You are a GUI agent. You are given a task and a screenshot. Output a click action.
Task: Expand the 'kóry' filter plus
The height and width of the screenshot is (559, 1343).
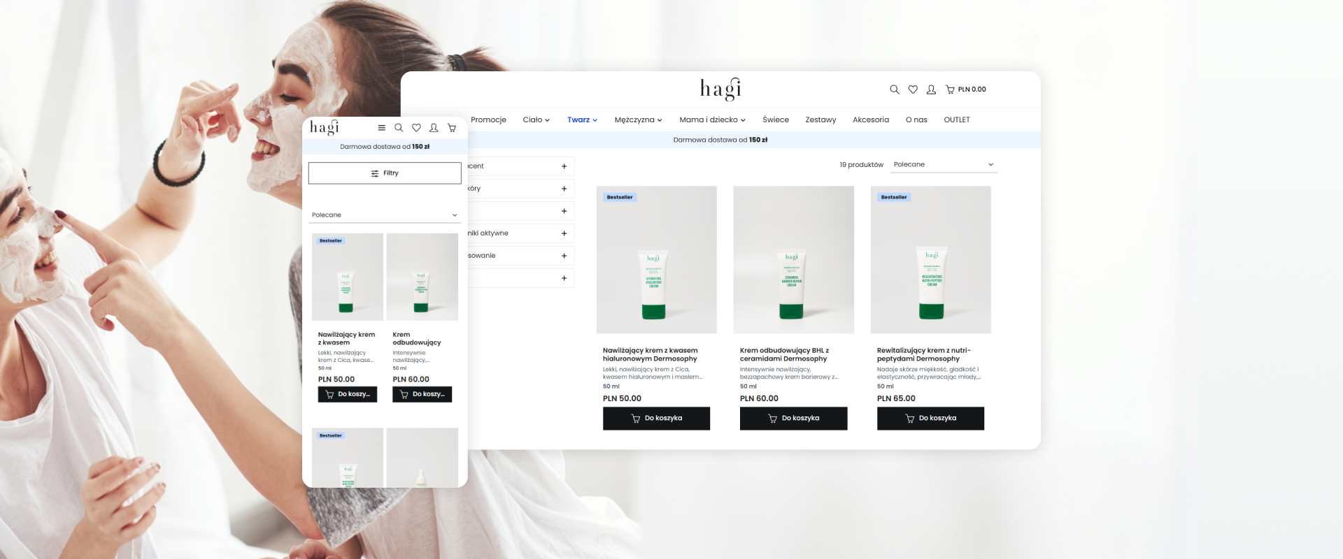(564, 189)
